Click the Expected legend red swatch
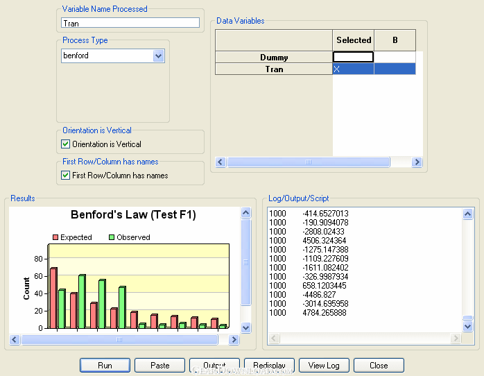484x376 pixels. [55, 237]
